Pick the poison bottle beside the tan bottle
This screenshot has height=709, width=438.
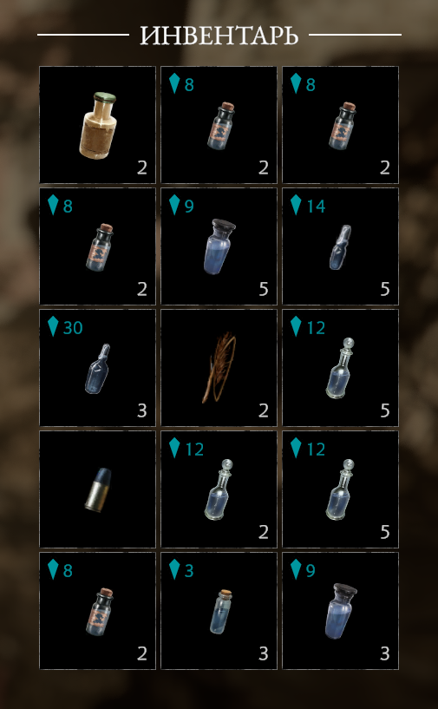tap(219, 125)
